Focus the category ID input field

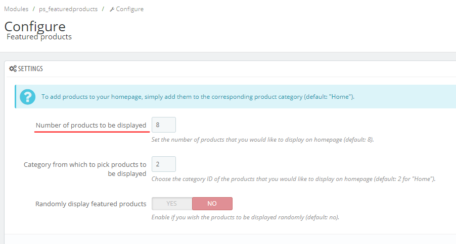point(163,164)
